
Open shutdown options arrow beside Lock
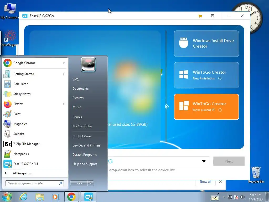91,183
